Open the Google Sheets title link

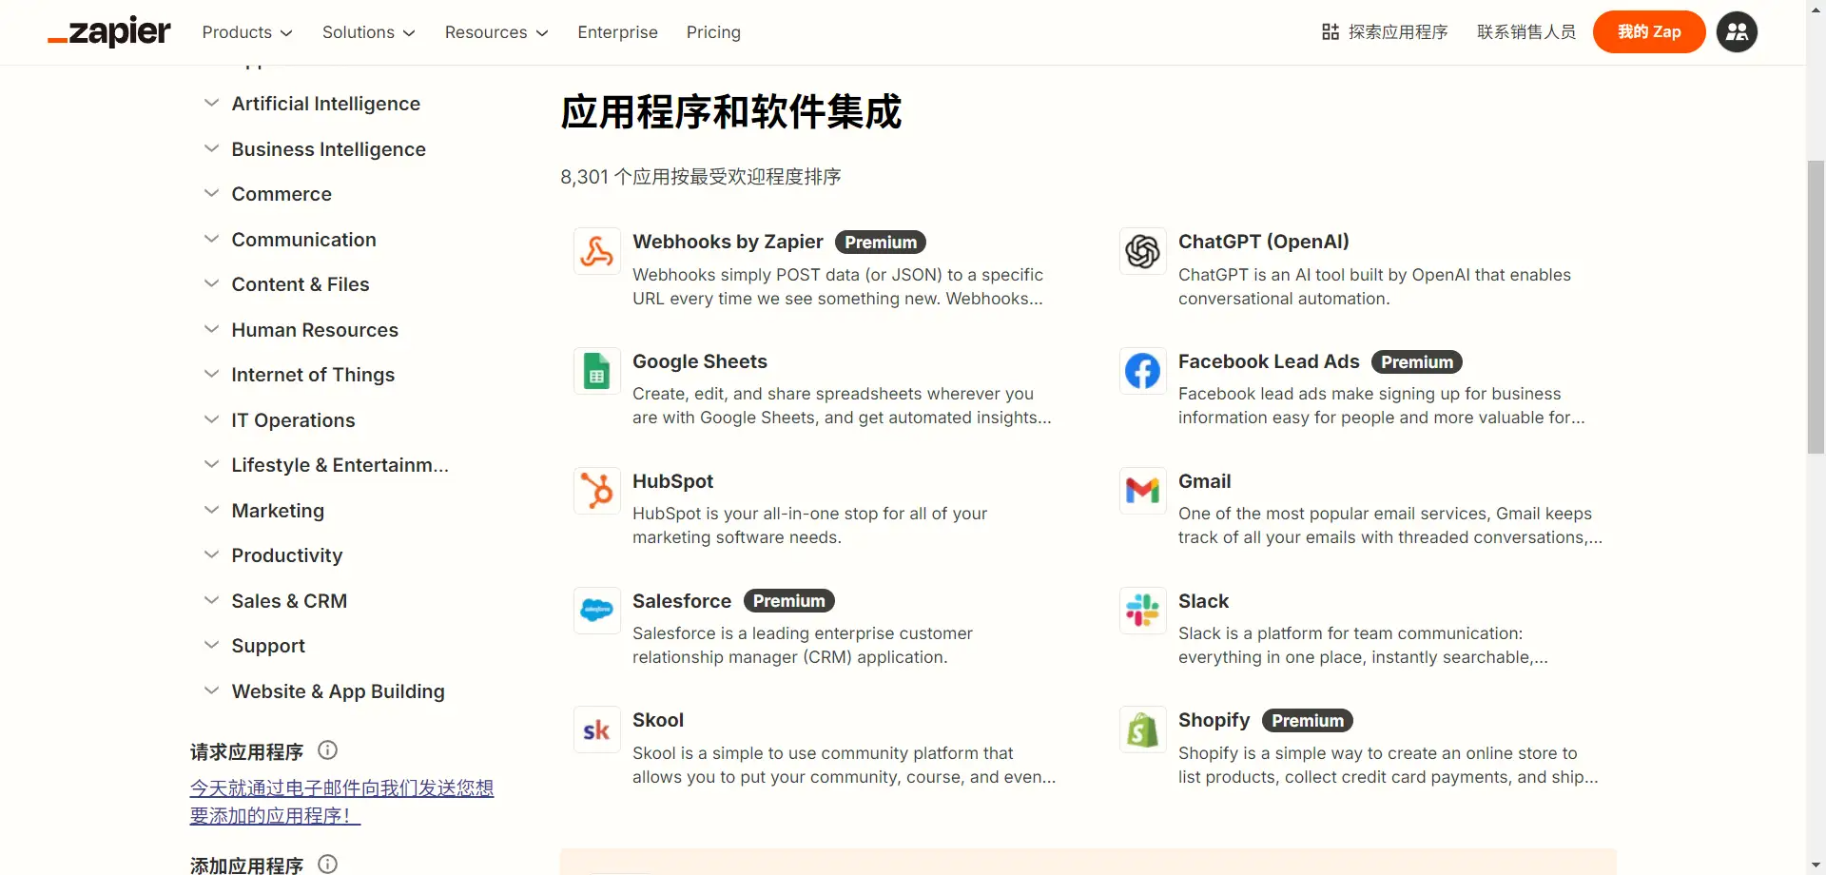[700, 361]
